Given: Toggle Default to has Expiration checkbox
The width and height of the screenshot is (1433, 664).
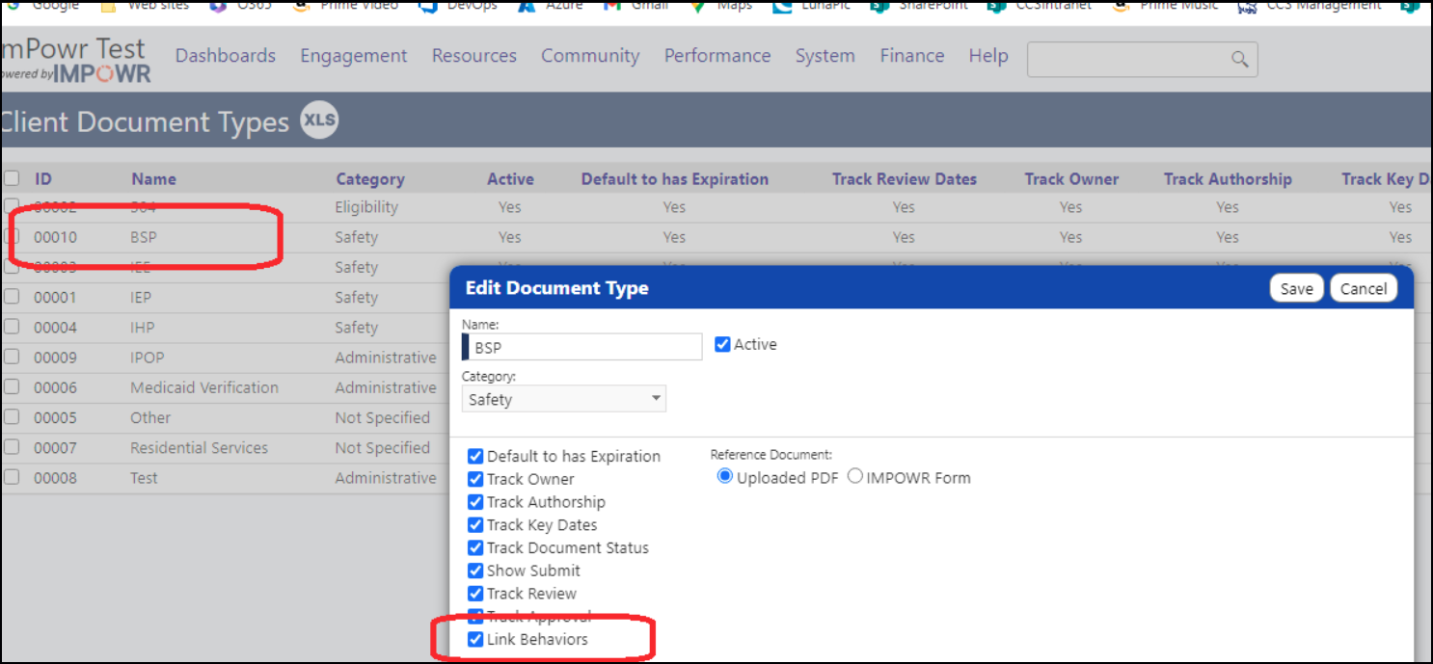Looking at the screenshot, I should click(x=475, y=456).
